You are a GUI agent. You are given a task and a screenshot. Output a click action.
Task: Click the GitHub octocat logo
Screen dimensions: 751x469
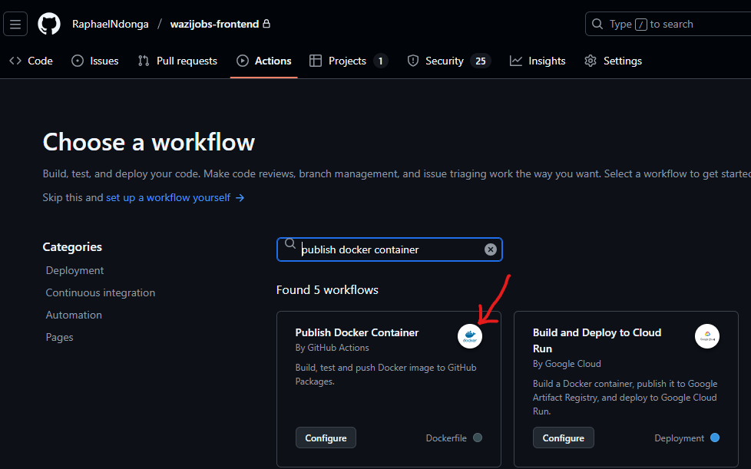[48, 24]
